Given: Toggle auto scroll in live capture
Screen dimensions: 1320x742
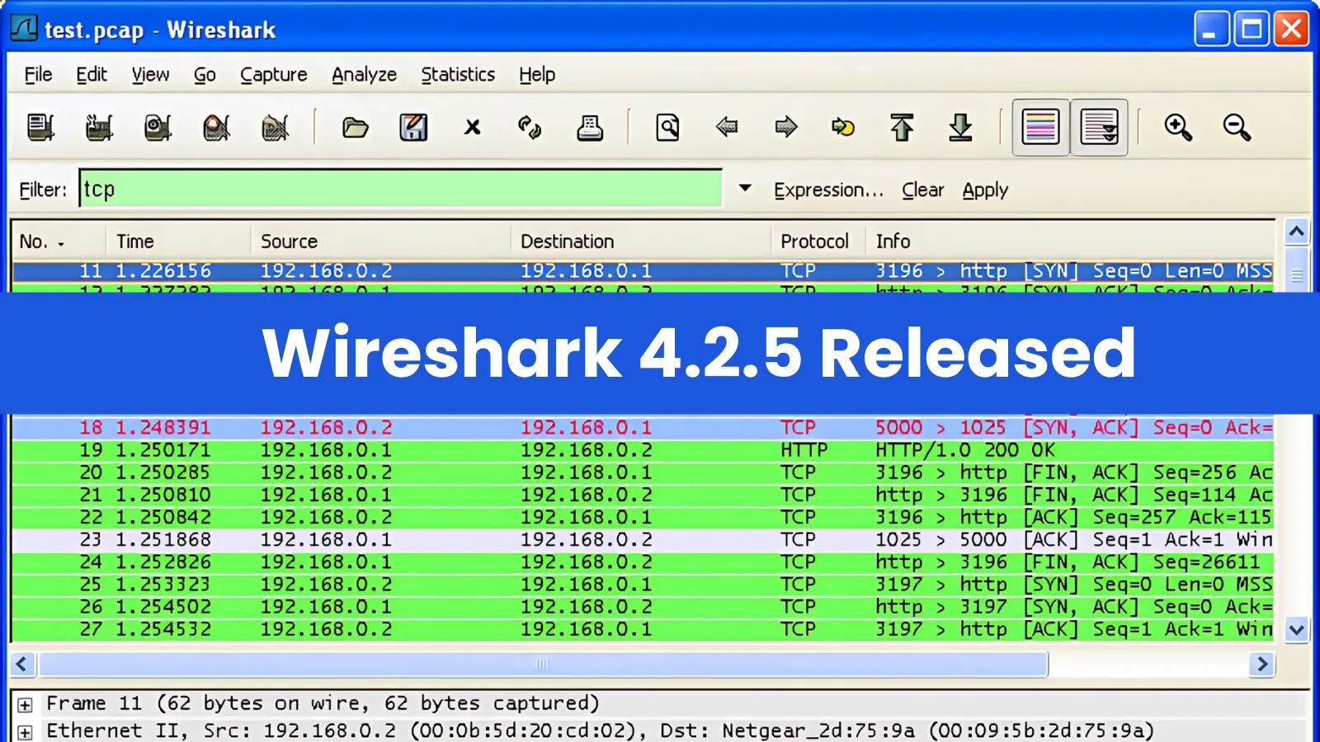Looking at the screenshot, I should pos(1099,128).
